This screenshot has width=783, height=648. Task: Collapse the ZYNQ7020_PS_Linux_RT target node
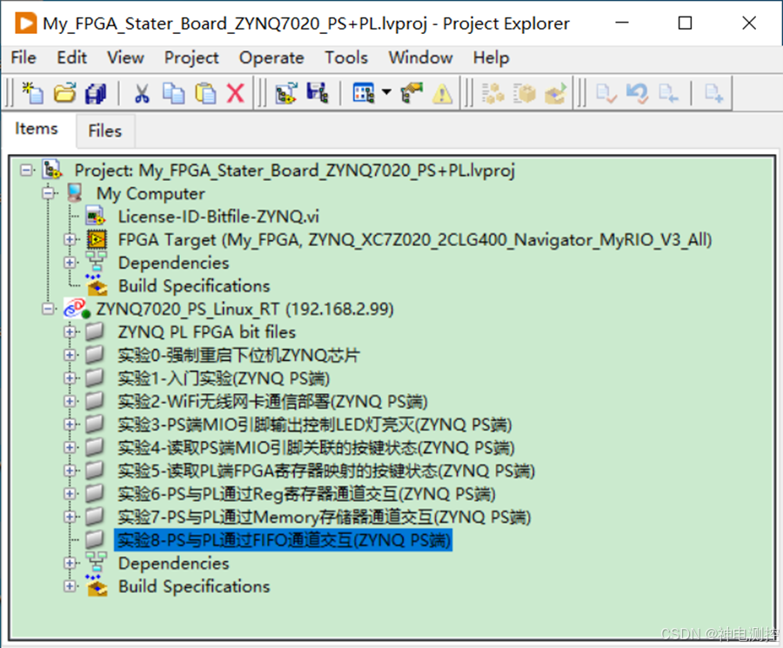tap(49, 309)
